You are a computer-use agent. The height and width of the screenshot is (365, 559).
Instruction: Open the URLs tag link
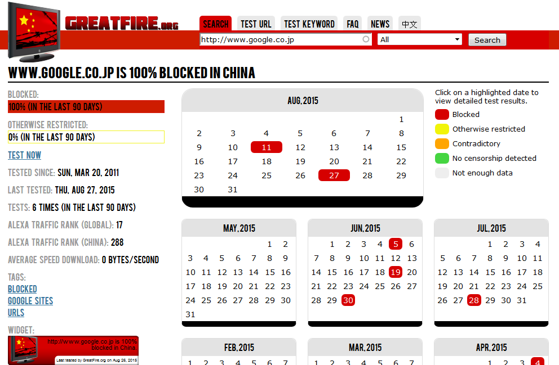[16, 312]
